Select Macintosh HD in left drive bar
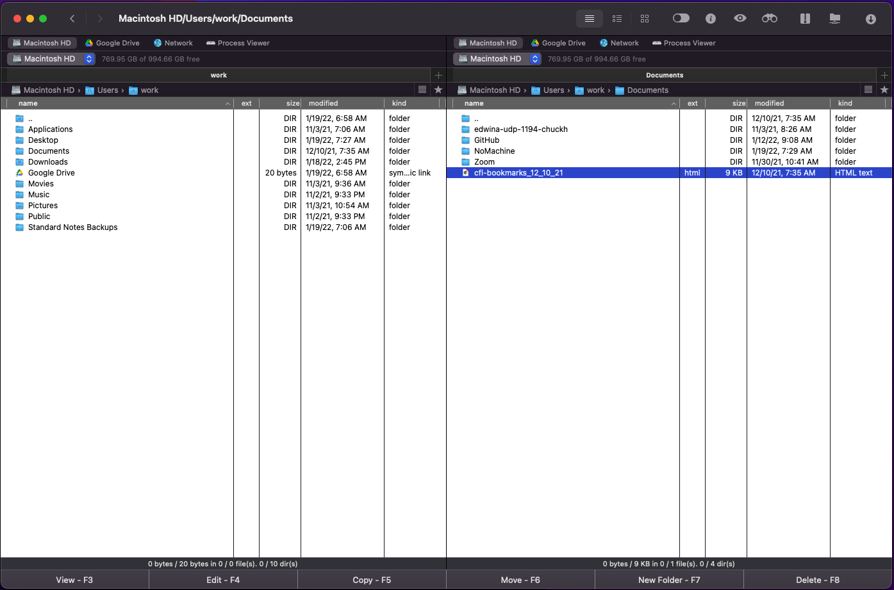894x590 pixels. click(42, 43)
